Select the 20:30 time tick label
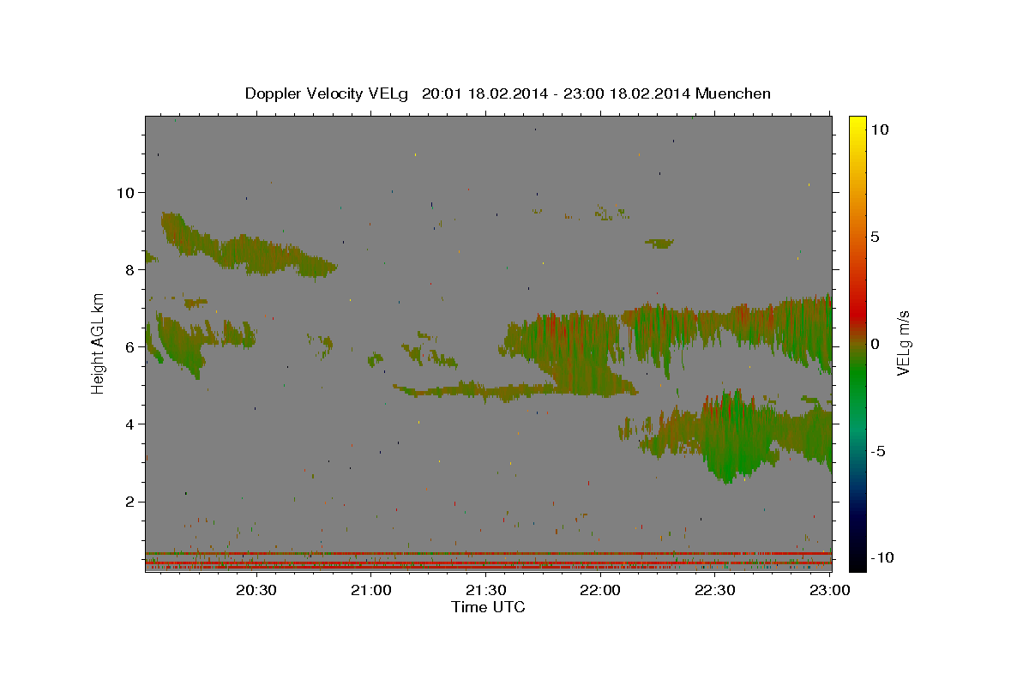This screenshot has height=686, width=1029. click(256, 590)
